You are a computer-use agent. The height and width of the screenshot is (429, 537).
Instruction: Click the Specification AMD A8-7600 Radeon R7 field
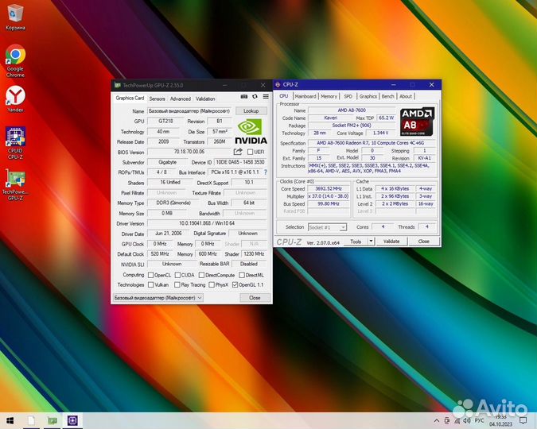point(372,143)
